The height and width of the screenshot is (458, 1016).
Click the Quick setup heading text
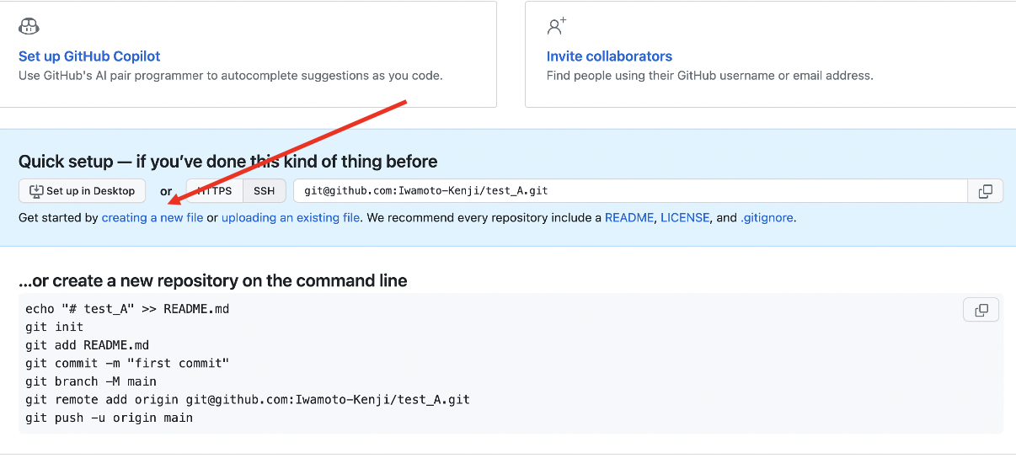[x=228, y=161]
